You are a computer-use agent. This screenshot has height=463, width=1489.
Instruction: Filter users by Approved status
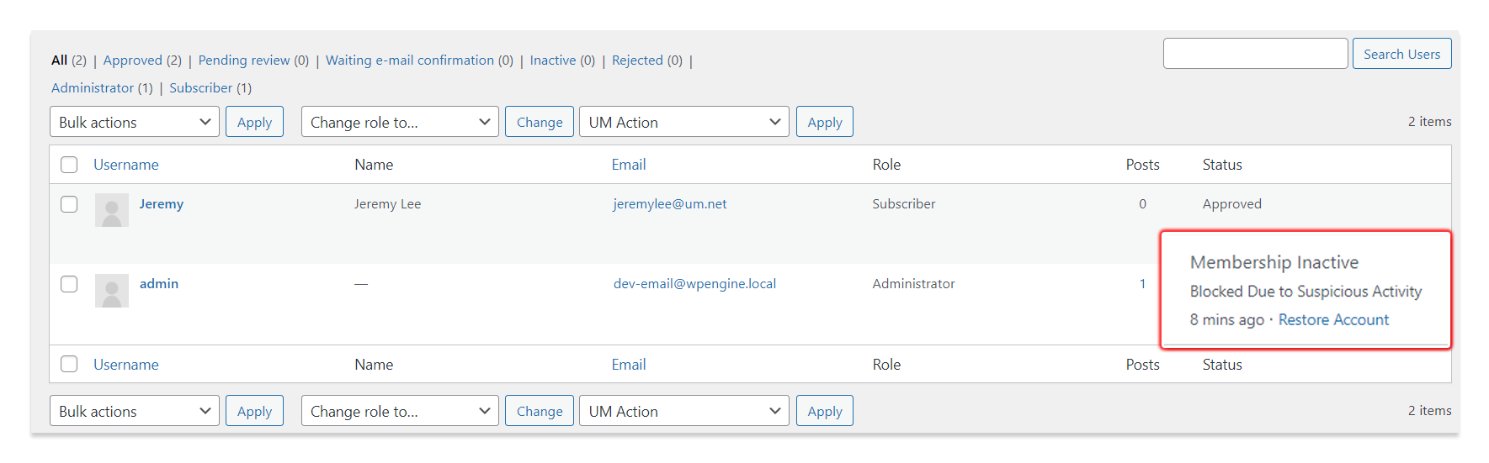[132, 61]
